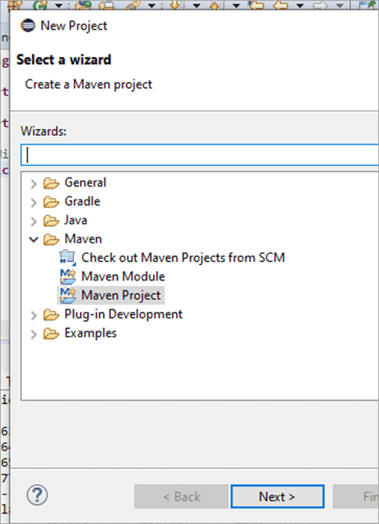Viewport: 379px width, 524px height.
Task: Select Check out Maven Projects from SCM
Action: point(183,258)
